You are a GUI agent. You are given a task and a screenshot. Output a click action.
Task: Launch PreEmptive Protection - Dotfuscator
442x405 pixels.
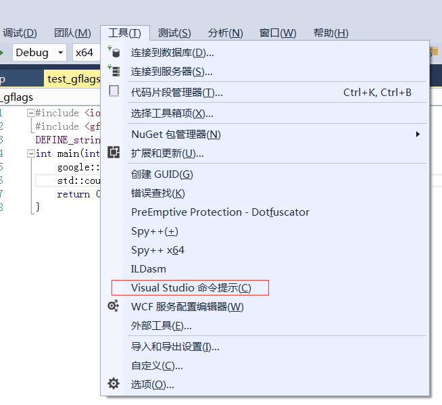pyautogui.click(x=265, y=212)
